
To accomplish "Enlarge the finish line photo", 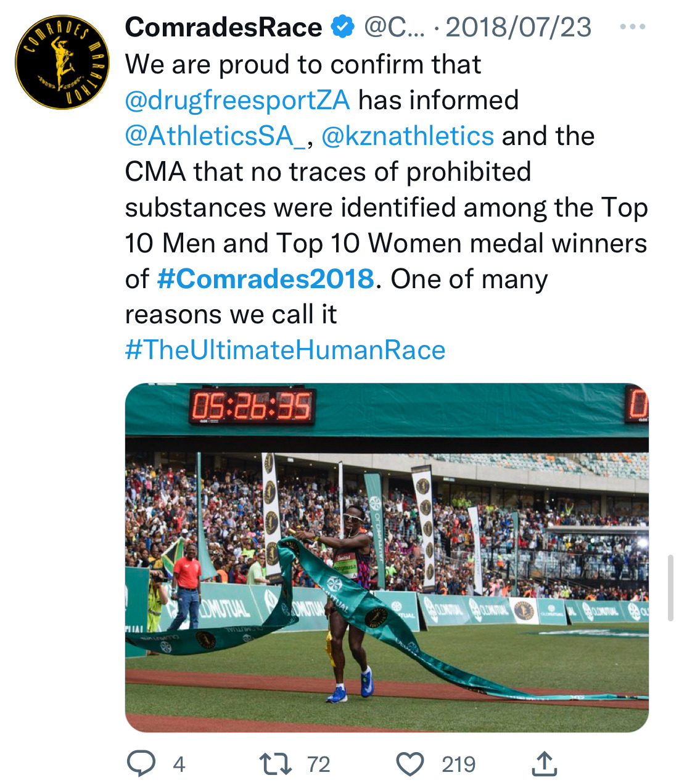I will click(387, 557).
